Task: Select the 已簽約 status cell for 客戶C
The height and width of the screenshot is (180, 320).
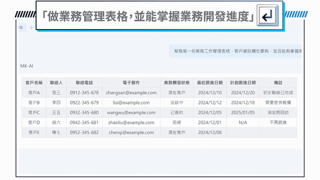Action: pos(176,113)
